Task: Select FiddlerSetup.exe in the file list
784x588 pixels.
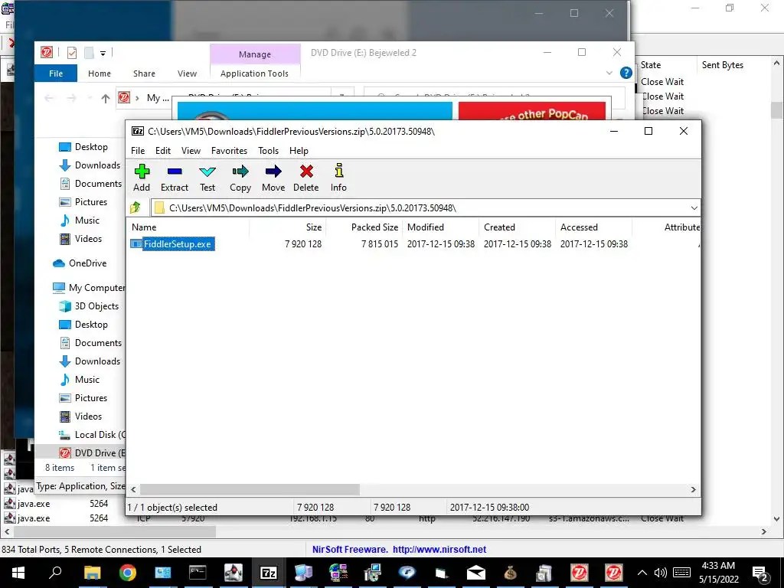Action: tap(178, 244)
